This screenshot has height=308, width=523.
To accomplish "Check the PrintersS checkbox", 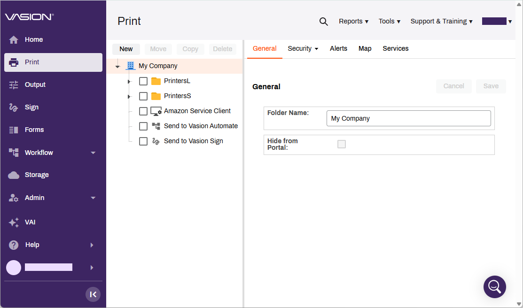I will (143, 96).
